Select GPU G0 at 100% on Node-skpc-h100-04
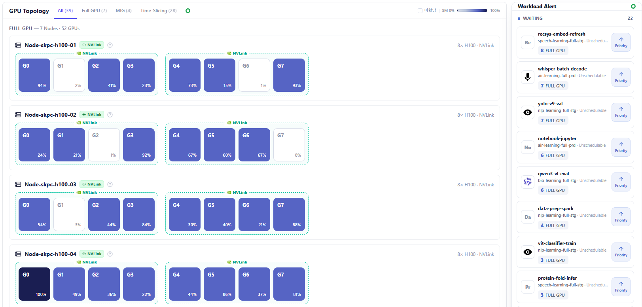The image size is (642, 307). coord(34,283)
